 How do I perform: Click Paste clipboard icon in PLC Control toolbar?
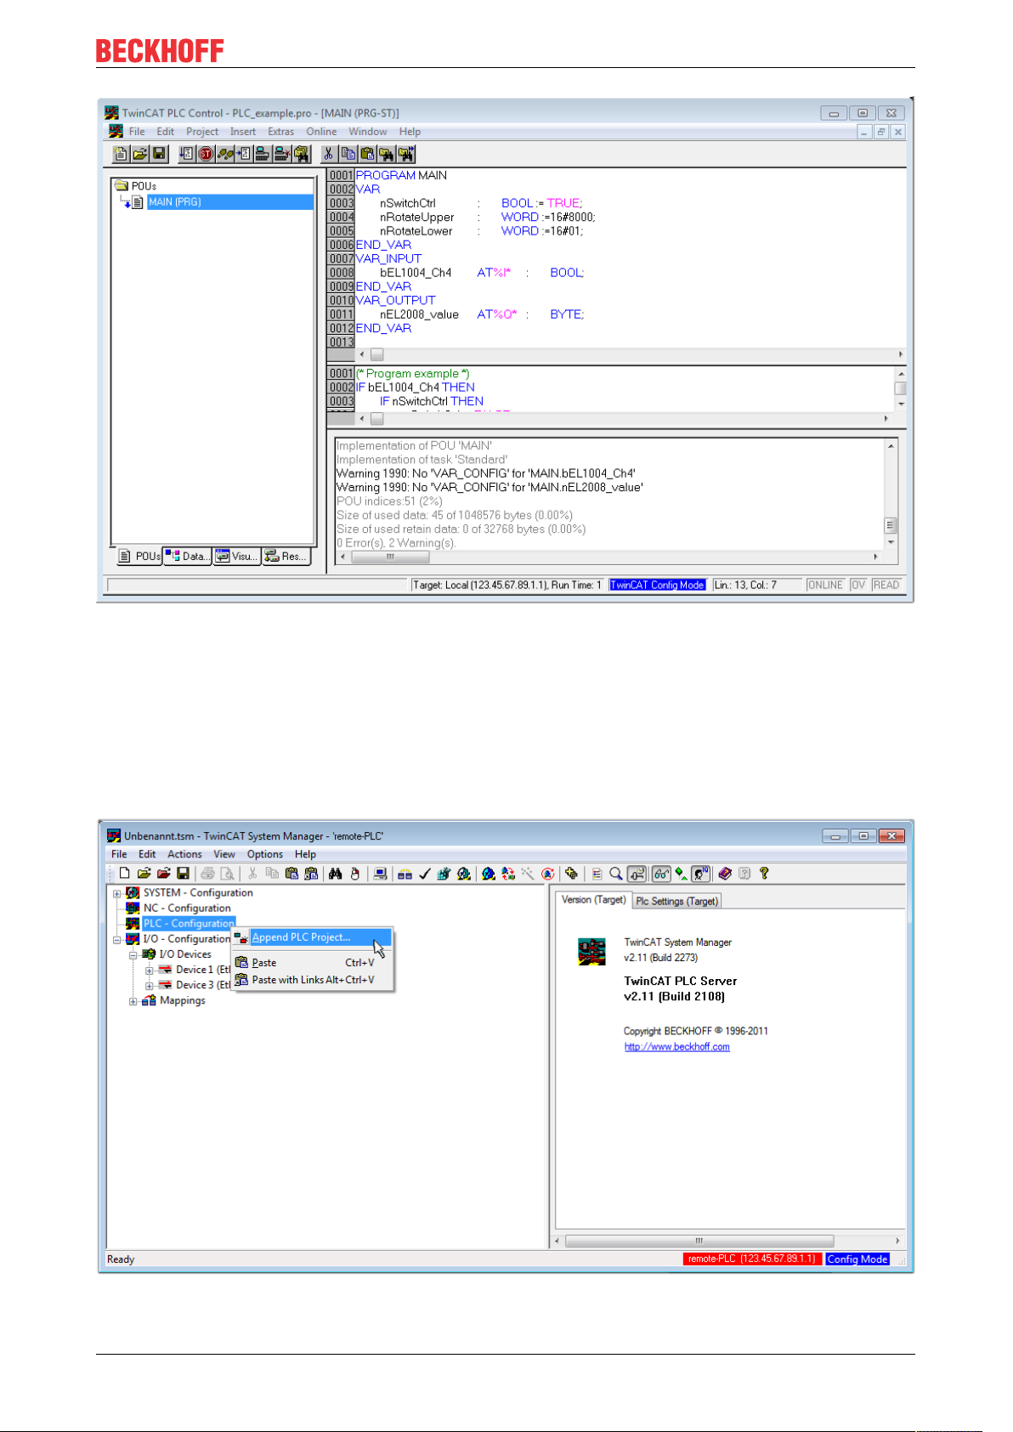click(367, 154)
